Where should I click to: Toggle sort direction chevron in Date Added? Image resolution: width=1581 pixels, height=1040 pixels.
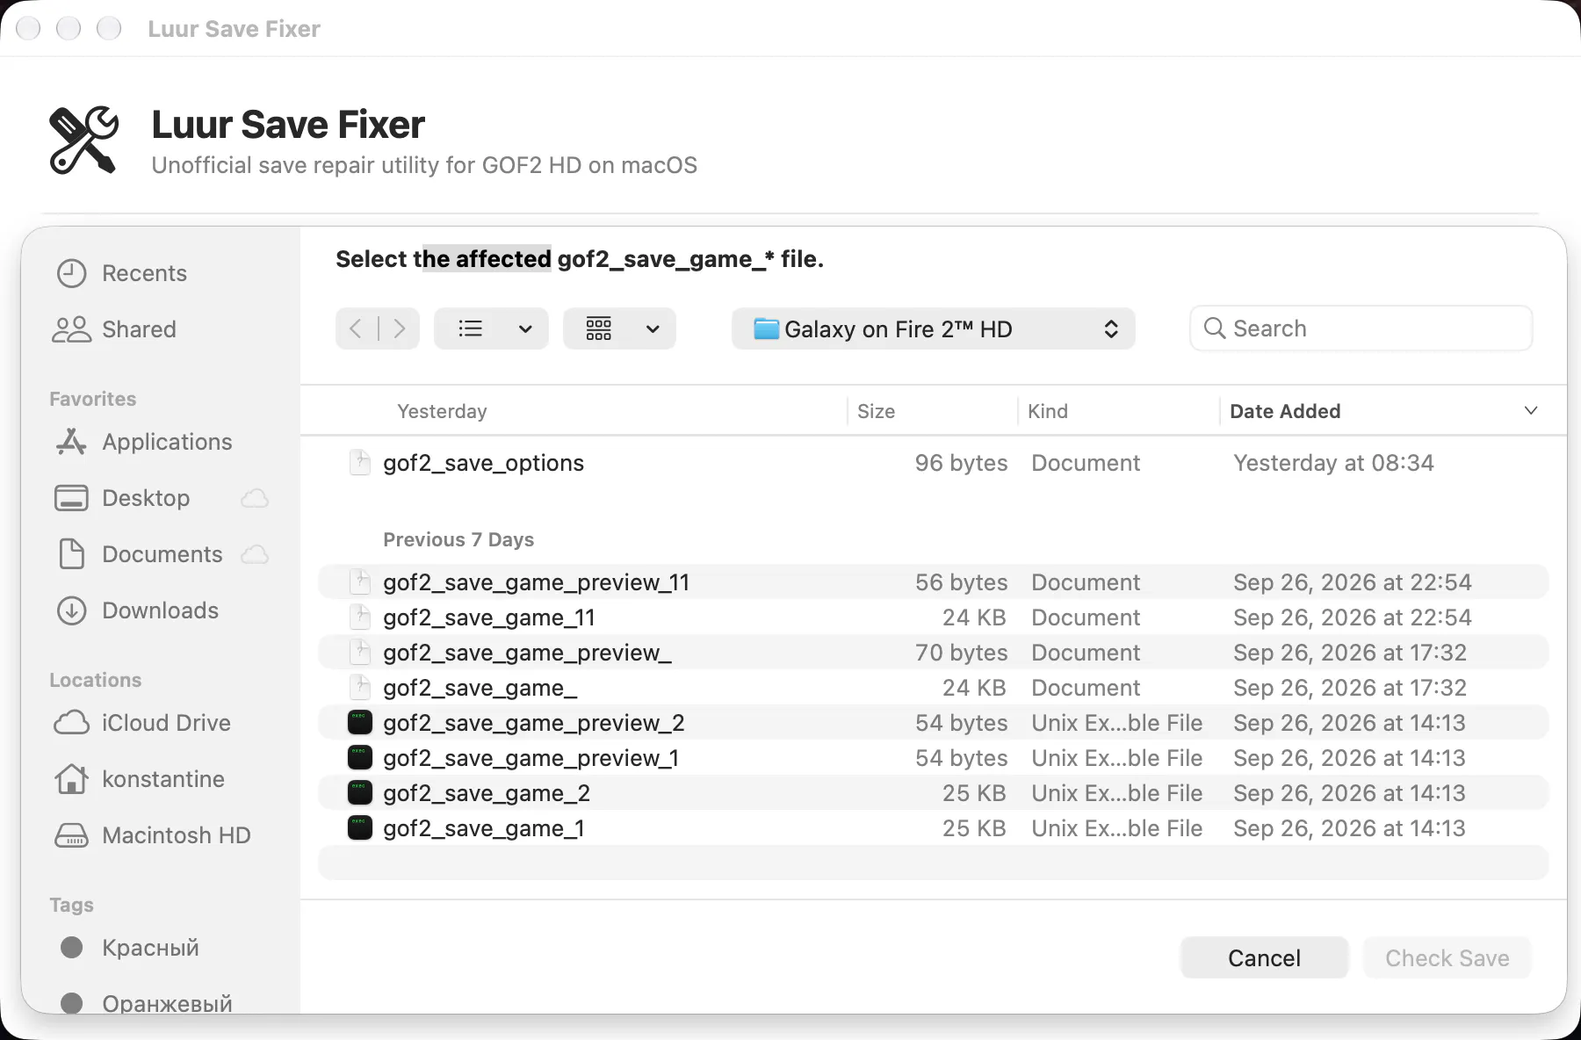click(x=1531, y=411)
